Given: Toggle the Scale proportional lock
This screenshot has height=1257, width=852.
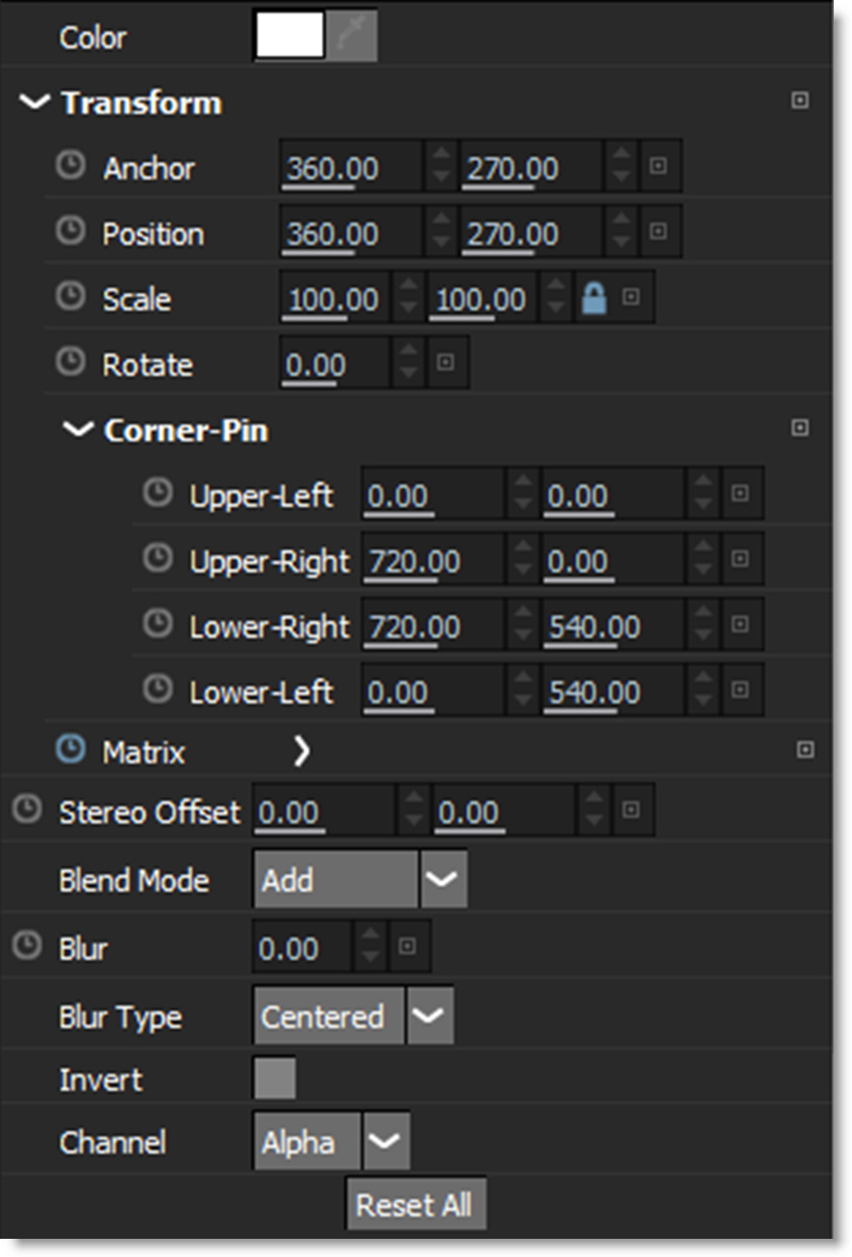Looking at the screenshot, I should point(593,297).
